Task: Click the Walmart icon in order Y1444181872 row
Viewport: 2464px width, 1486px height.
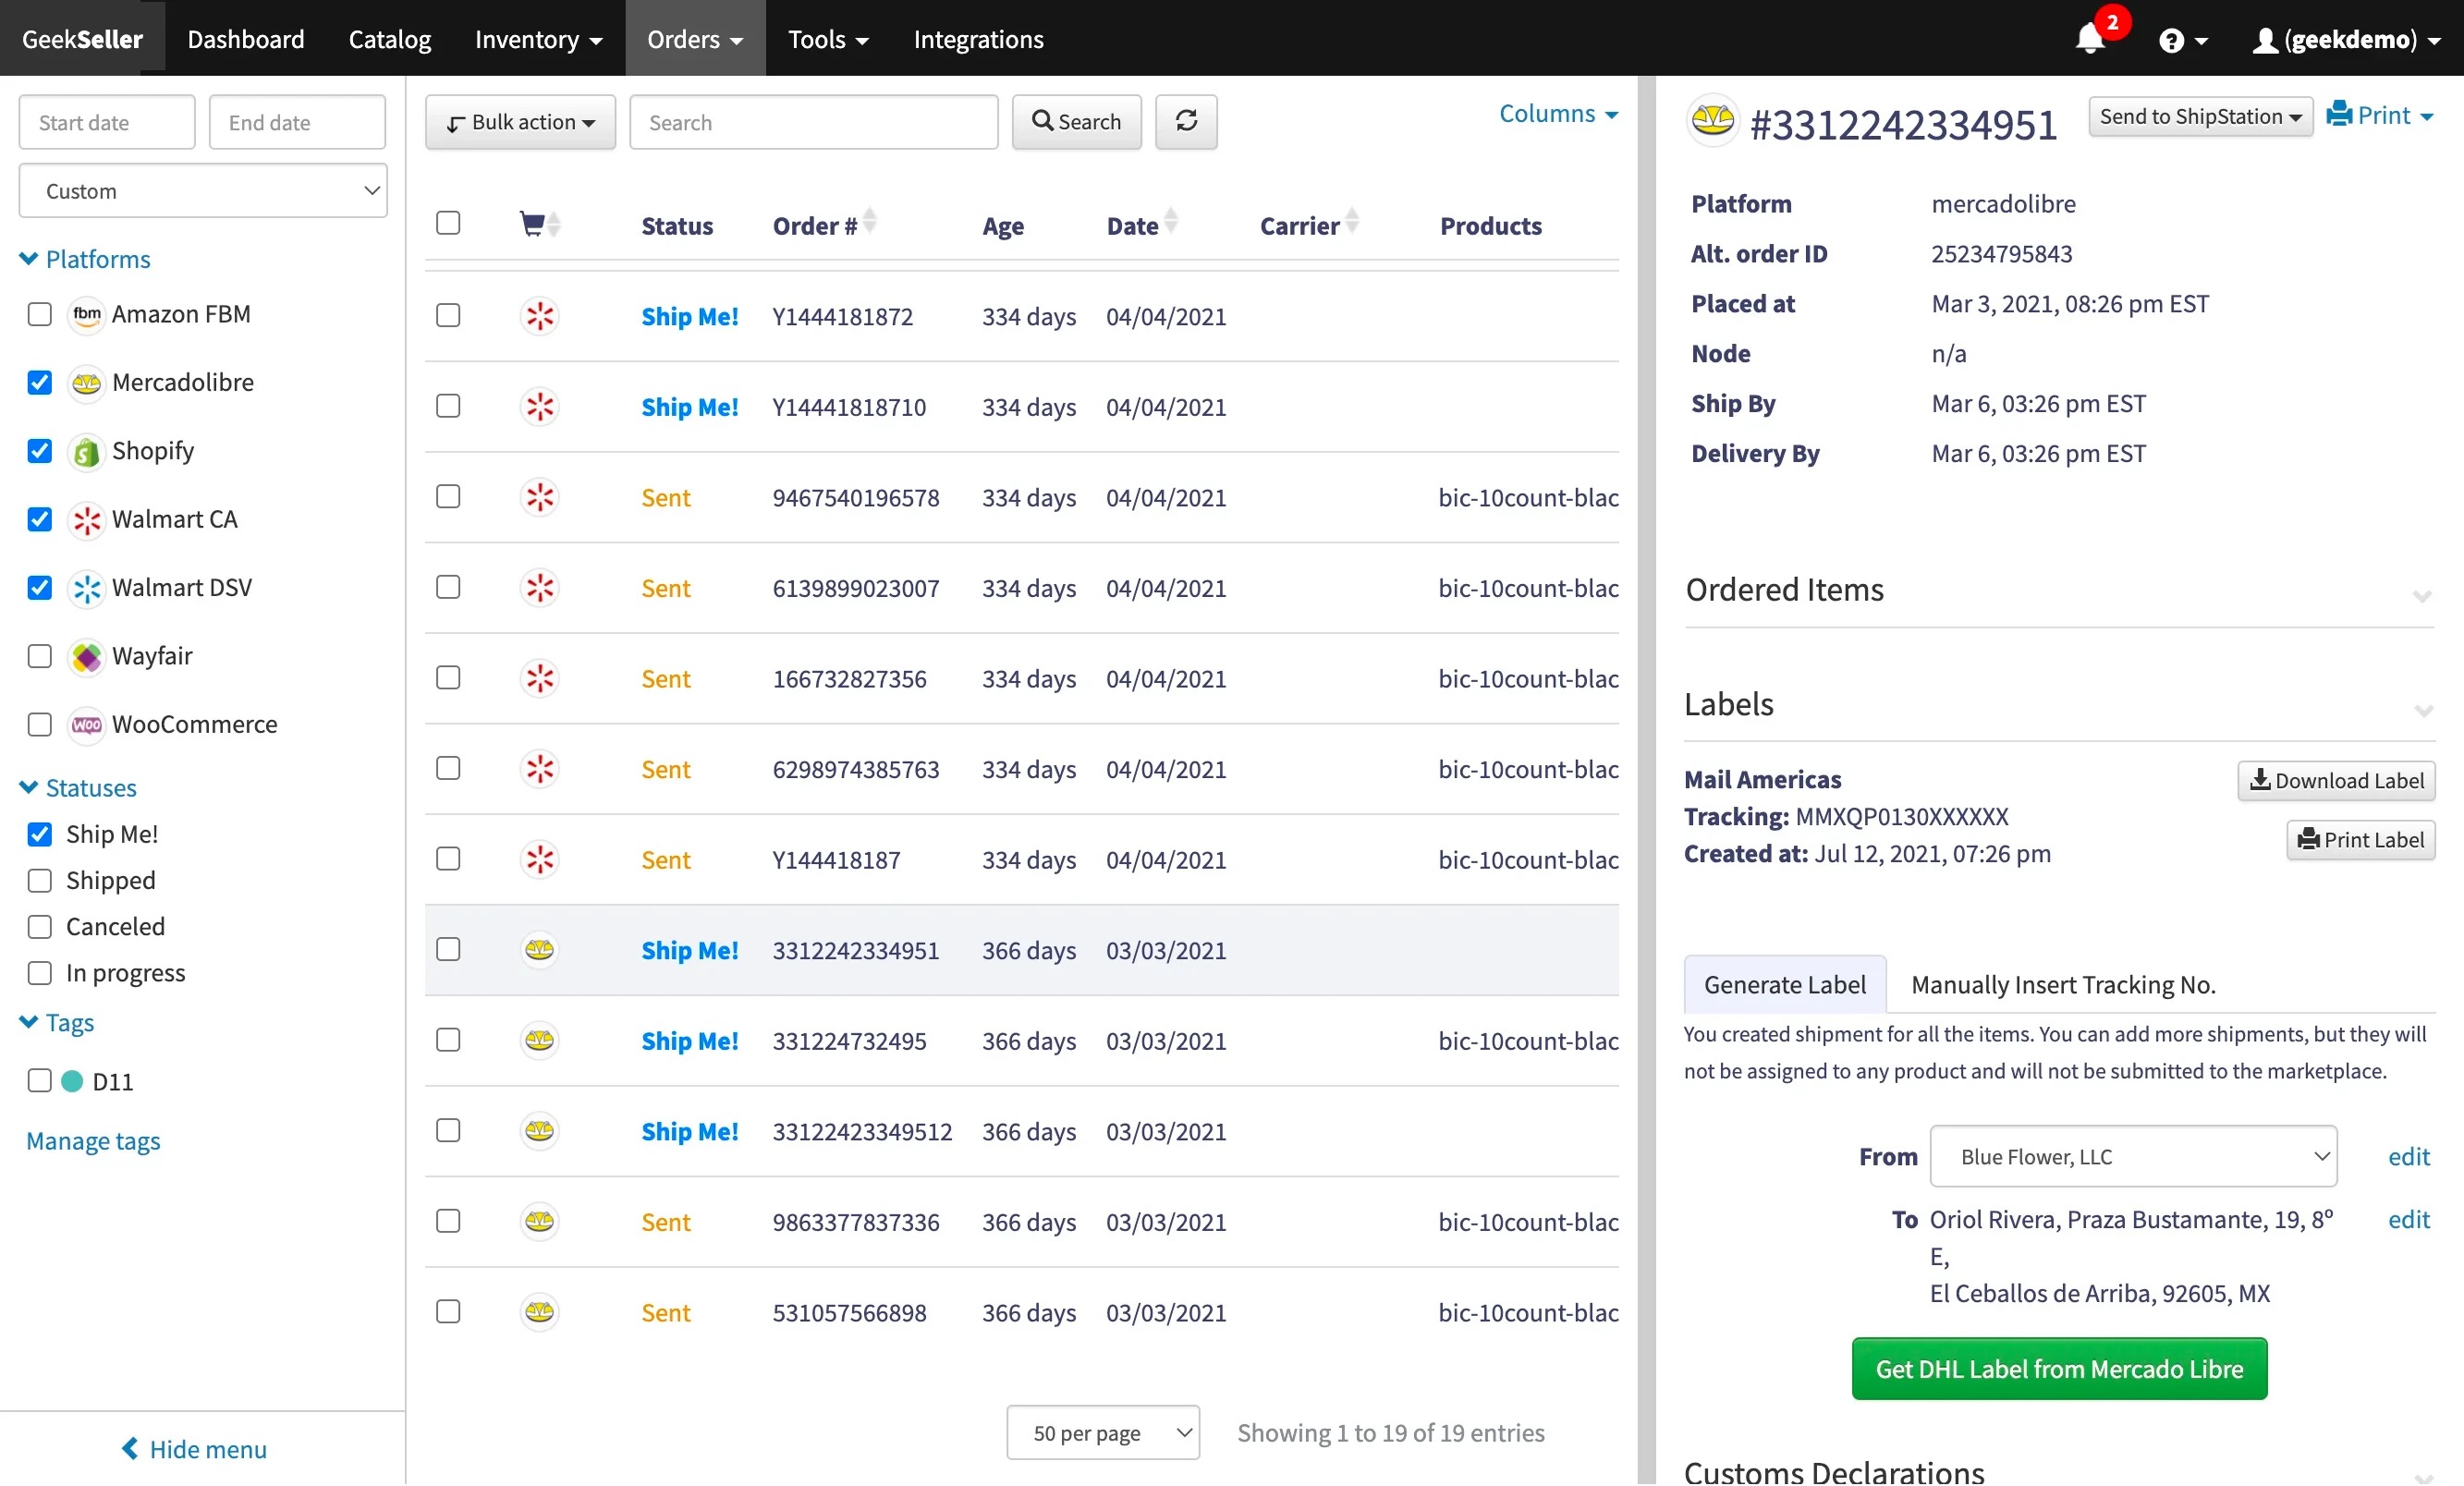Action: (x=540, y=316)
